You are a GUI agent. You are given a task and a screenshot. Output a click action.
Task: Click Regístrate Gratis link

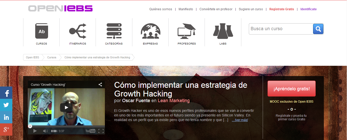coord(281,9)
